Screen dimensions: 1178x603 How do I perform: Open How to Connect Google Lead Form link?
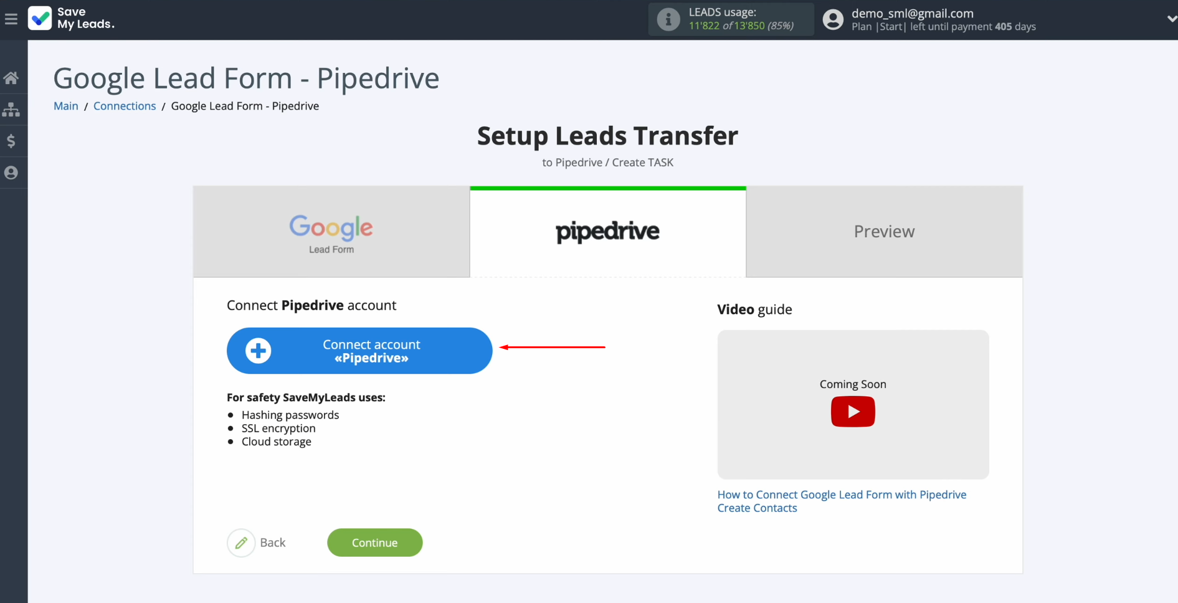point(842,501)
